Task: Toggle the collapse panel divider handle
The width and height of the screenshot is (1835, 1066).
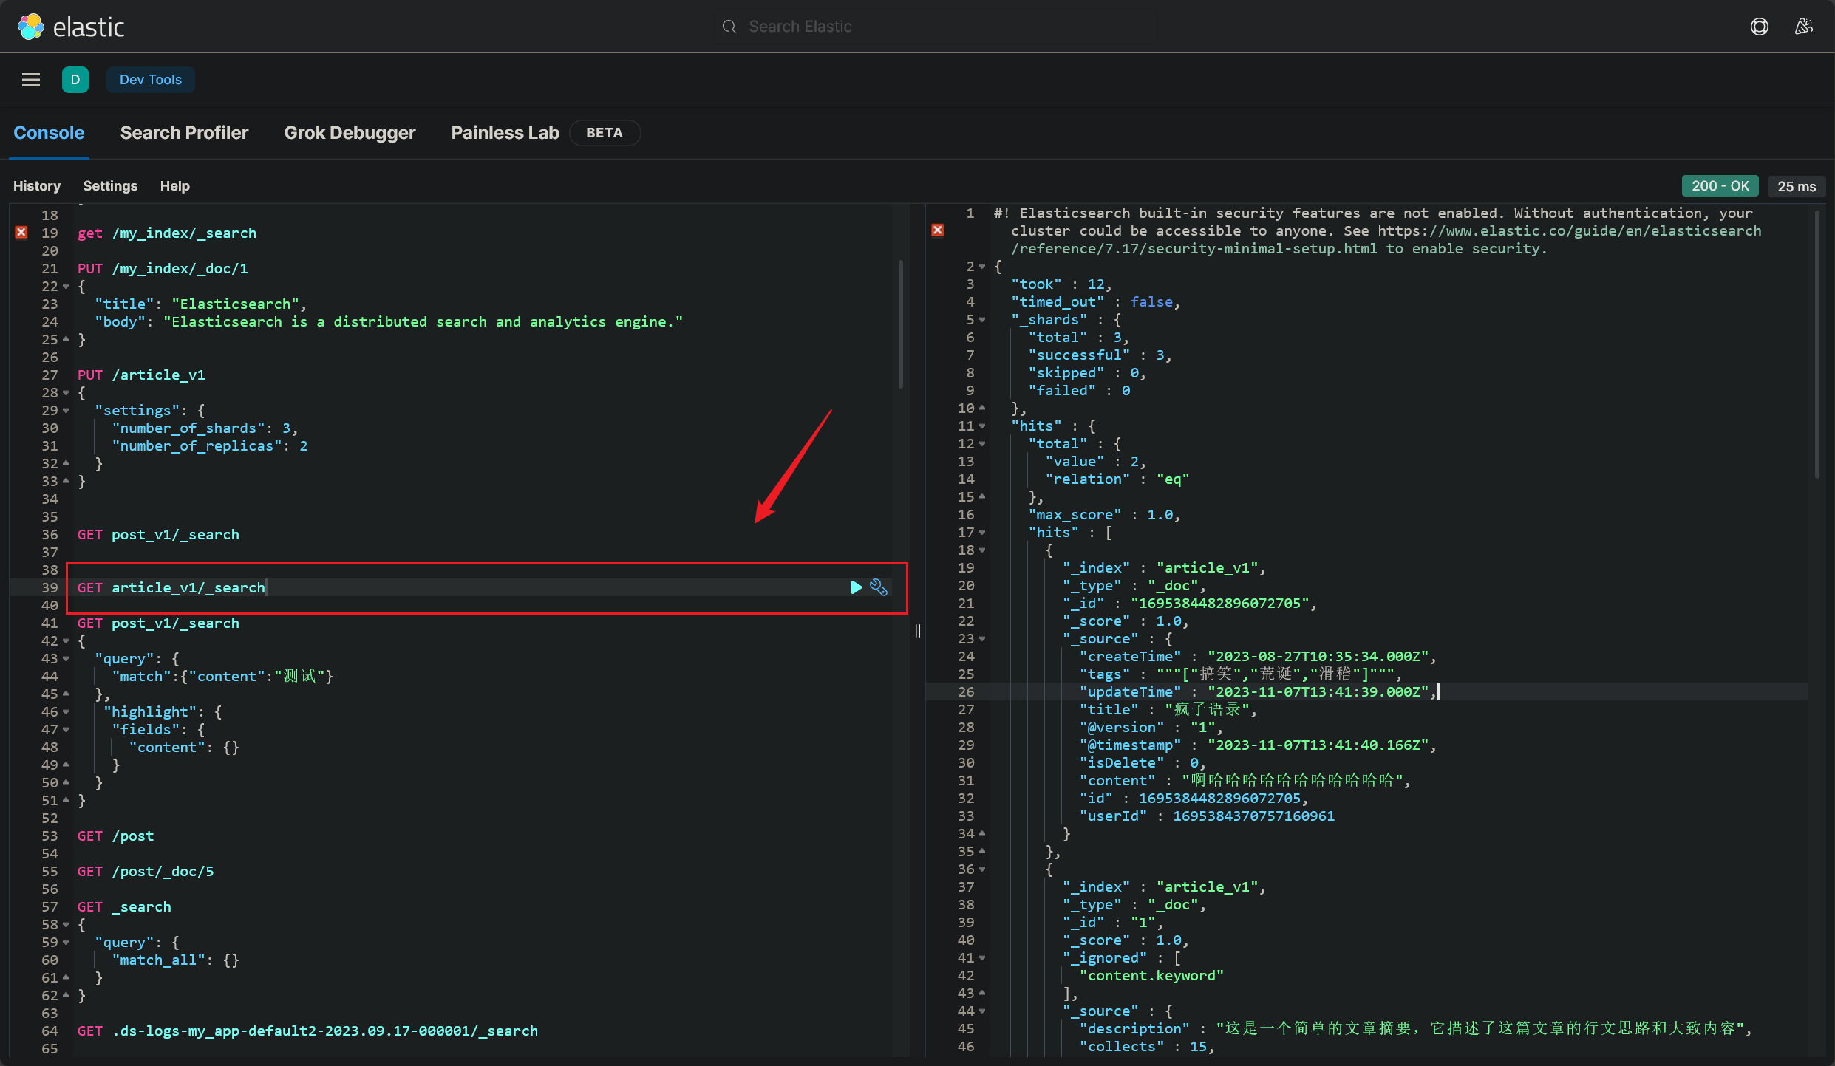Action: [918, 631]
